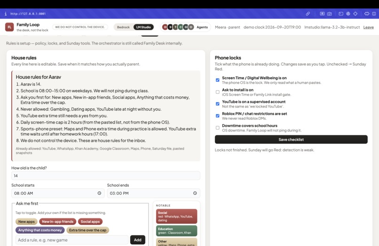Click the Save checklist button
Screen dimensions: 379x246
click(291, 139)
